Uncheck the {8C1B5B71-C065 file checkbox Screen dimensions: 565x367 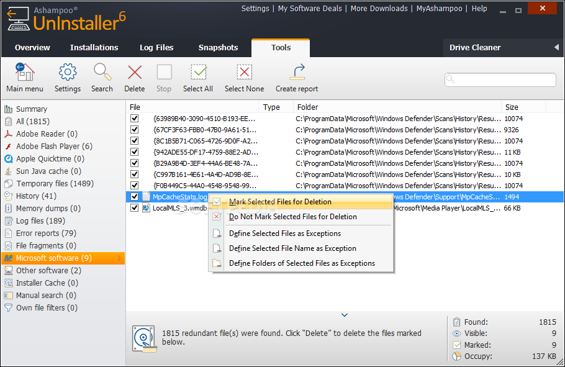134,141
